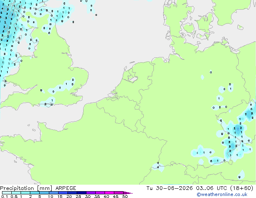
Task: Click the purple arrow above 50 legend end
Action: tap(128, 193)
